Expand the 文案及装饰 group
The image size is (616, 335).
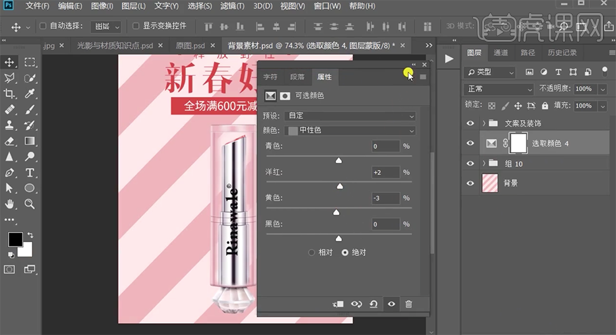tap(484, 123)
